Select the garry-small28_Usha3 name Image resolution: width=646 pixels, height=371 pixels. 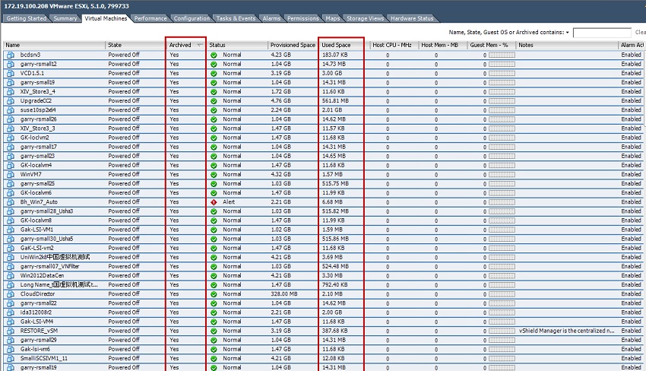(46, 211)
